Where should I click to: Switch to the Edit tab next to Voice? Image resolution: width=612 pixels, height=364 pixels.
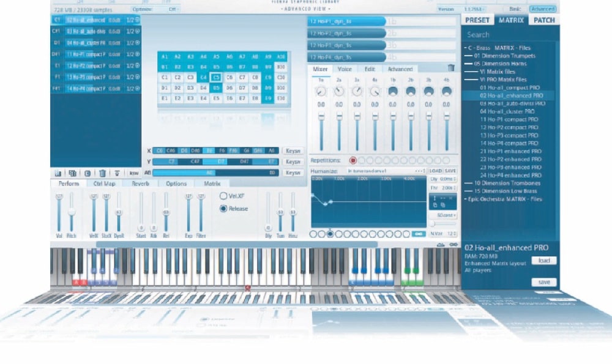tap(370, 69)
